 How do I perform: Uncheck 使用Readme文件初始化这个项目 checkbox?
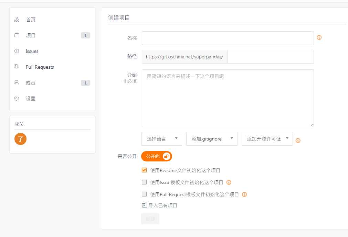[x=144, y=170]
